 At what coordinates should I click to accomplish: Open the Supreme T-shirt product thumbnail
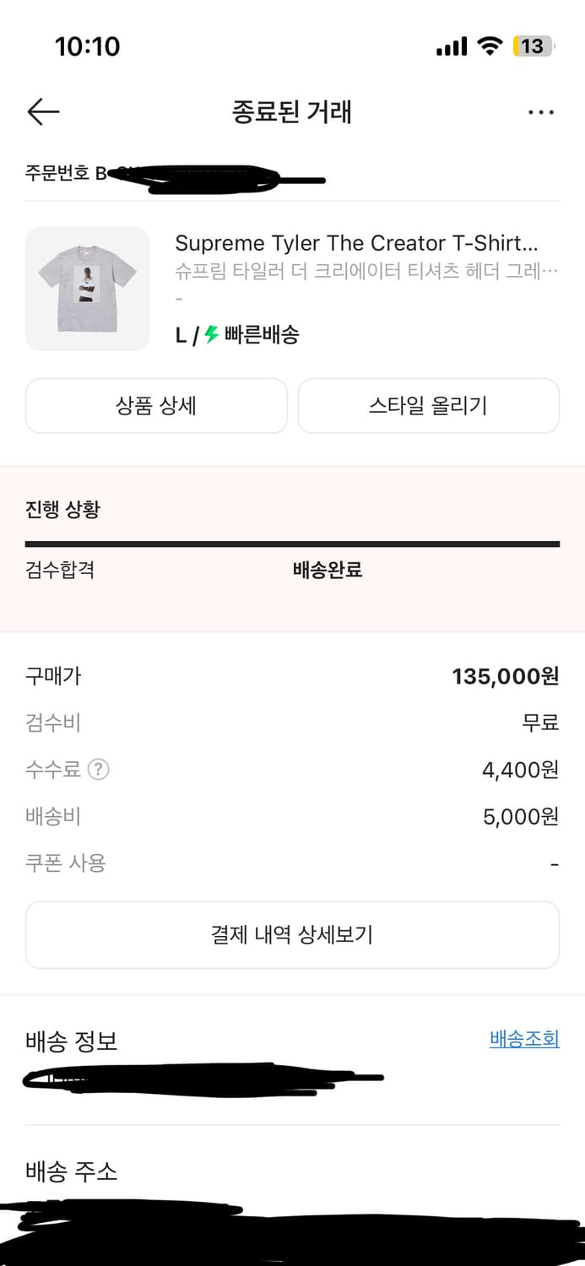pyautogui.click(x=88, y=289)
